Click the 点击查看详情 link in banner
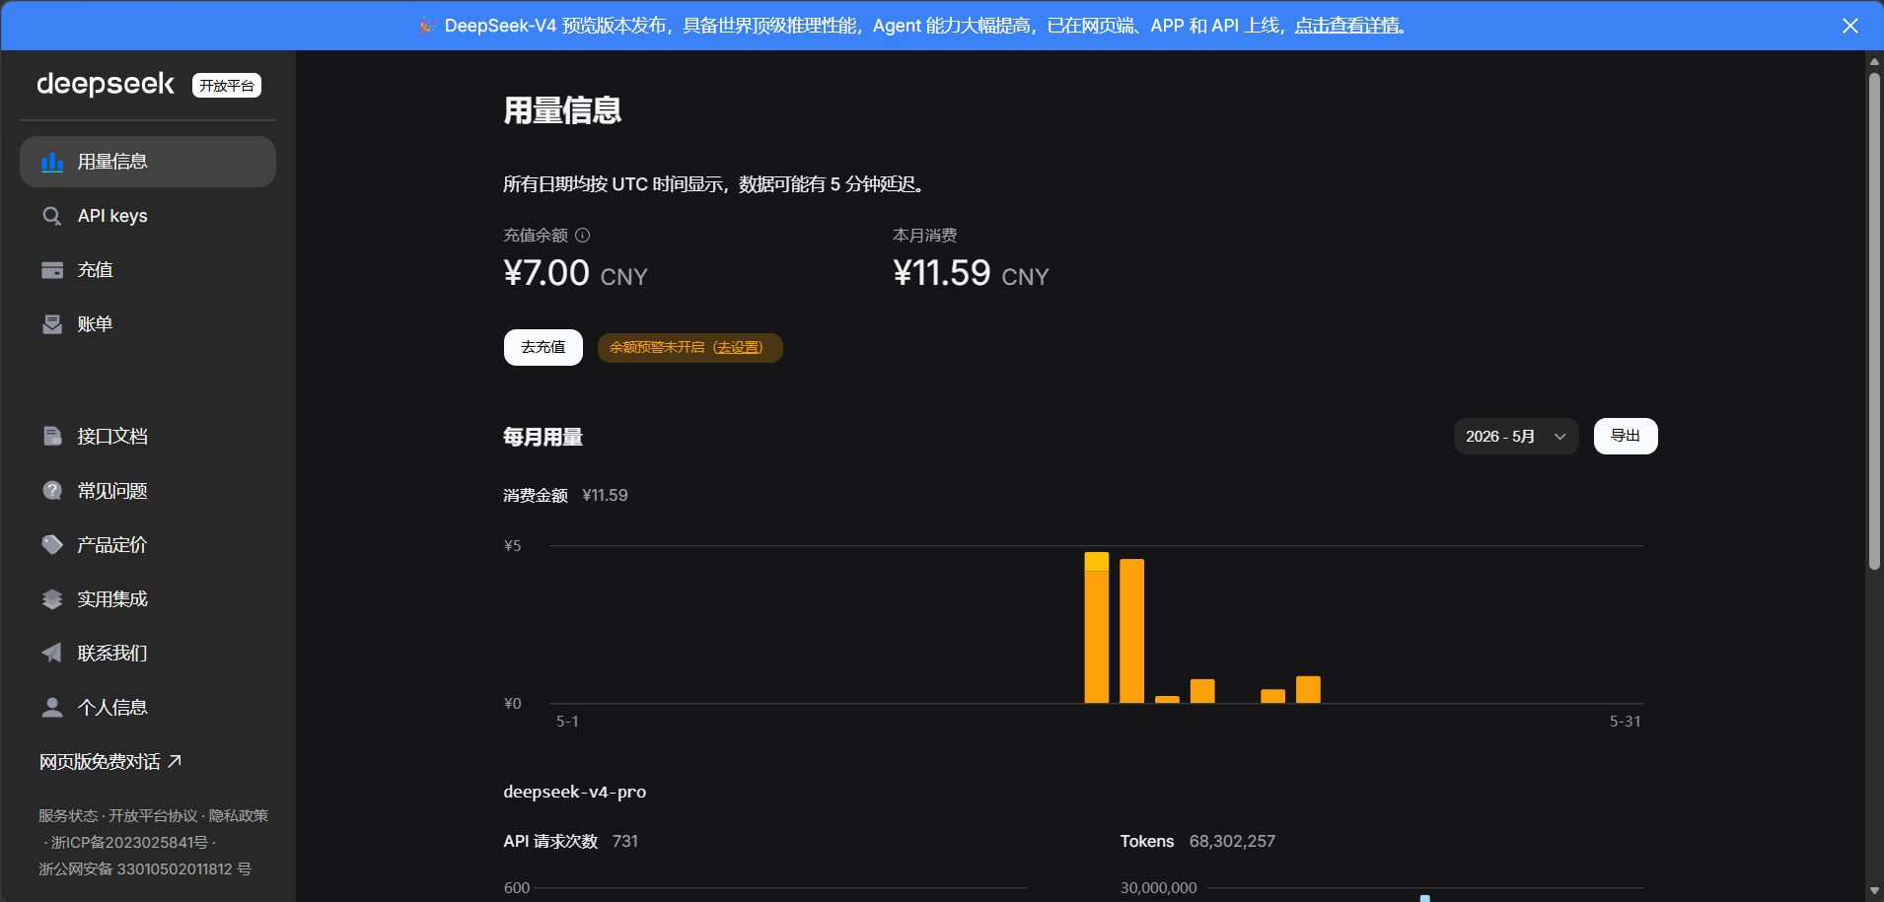This screenshot has height=902, width=1884. click(1347, 26)
